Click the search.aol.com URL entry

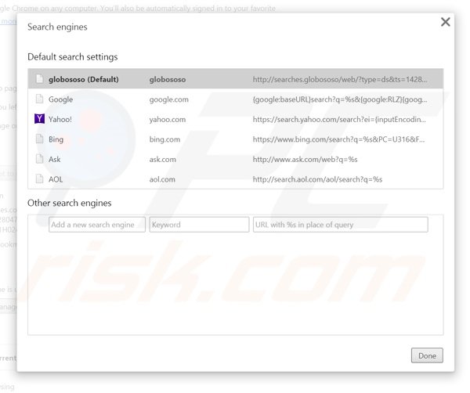tap(317, 179)
